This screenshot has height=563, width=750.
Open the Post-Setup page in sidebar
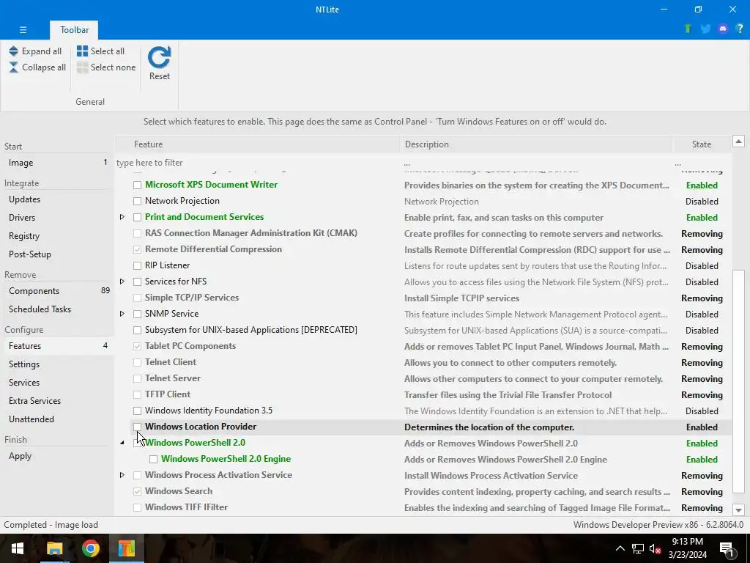[x=57, y=254]
